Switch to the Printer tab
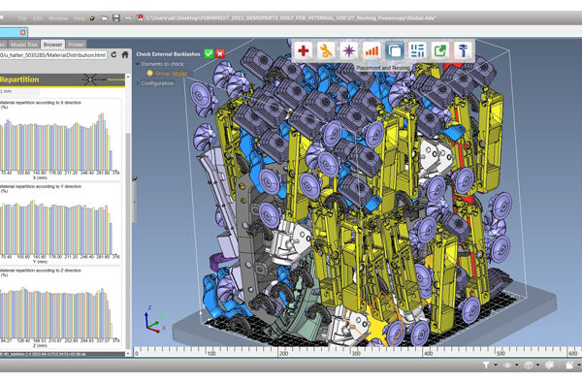 76,45
